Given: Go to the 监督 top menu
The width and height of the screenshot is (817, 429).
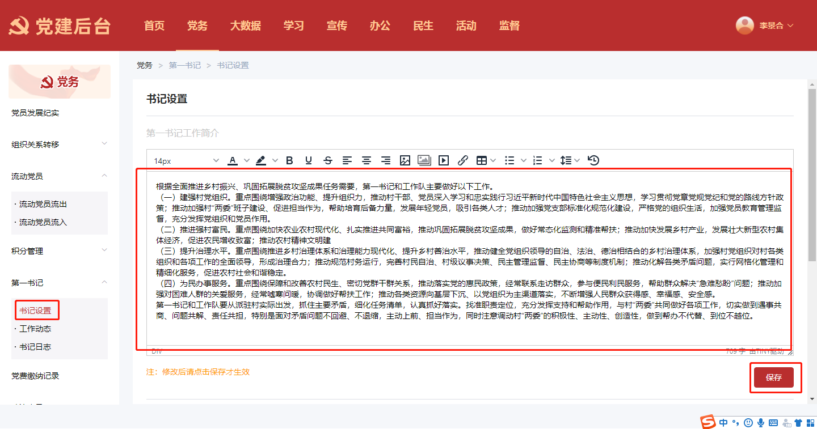Looking at the screenshot, I should (x=509, y=26).
